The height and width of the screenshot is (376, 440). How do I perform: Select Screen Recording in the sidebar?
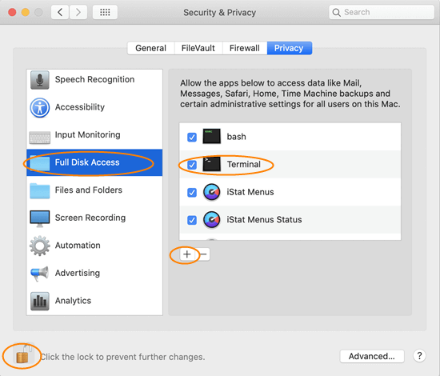(94, 218)
